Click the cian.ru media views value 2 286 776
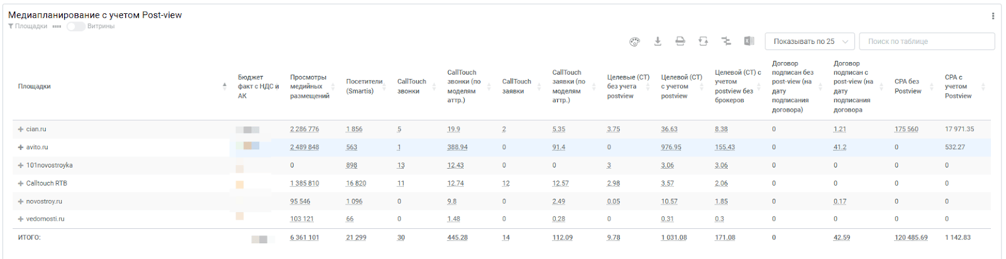Image resolution: width=1006 pixels, height=259 pixels. [304, 129]
